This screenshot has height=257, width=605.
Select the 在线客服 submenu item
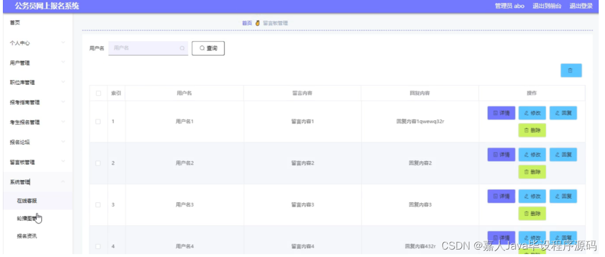pyautogui.click(x=38, y=201)
